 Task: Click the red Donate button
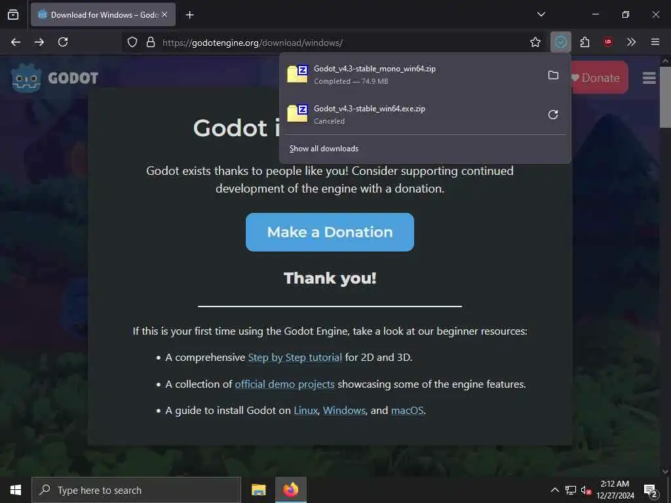pyautogui.click(x=600, y=78)
